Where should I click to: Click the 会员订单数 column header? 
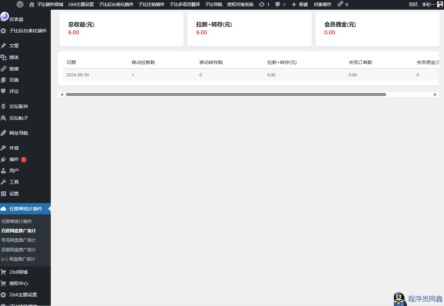(x=360, y=62)
